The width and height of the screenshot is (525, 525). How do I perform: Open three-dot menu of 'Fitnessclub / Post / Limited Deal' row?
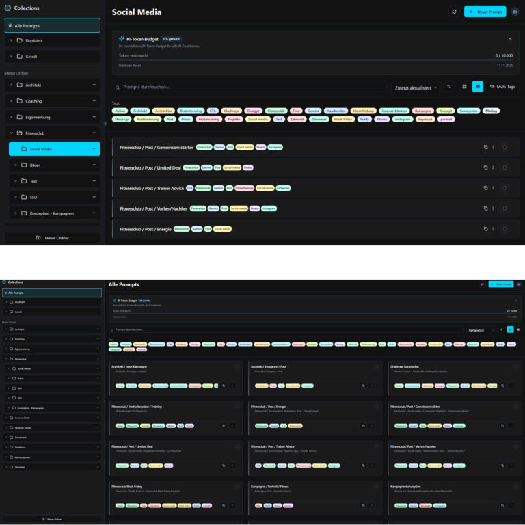(x=493, y=167)
